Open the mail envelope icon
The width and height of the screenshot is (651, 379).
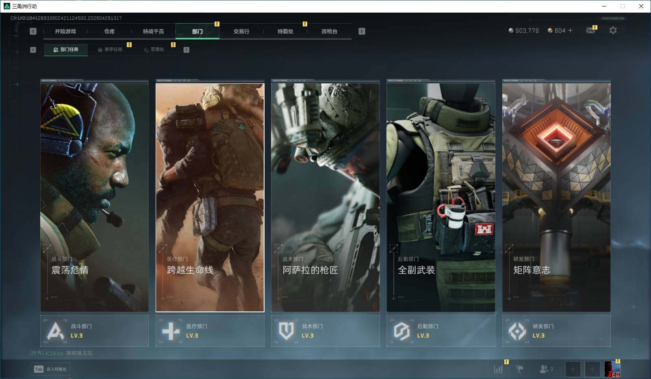point(591,30)
